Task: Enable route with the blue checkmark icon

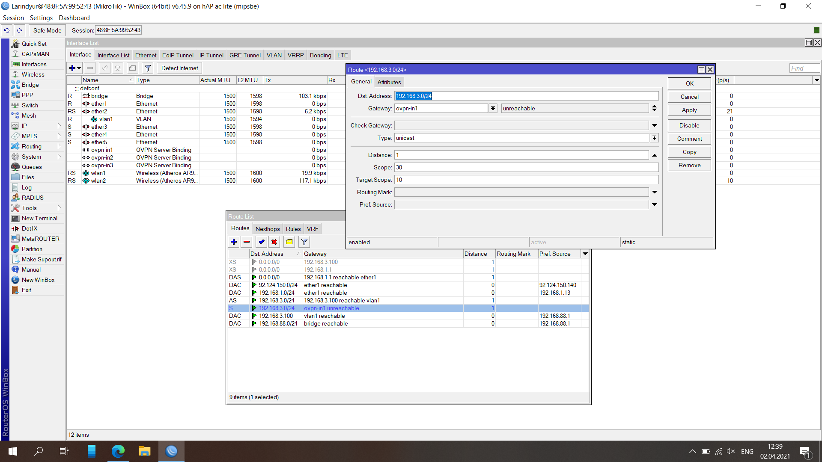Action: tap(262, 242)
